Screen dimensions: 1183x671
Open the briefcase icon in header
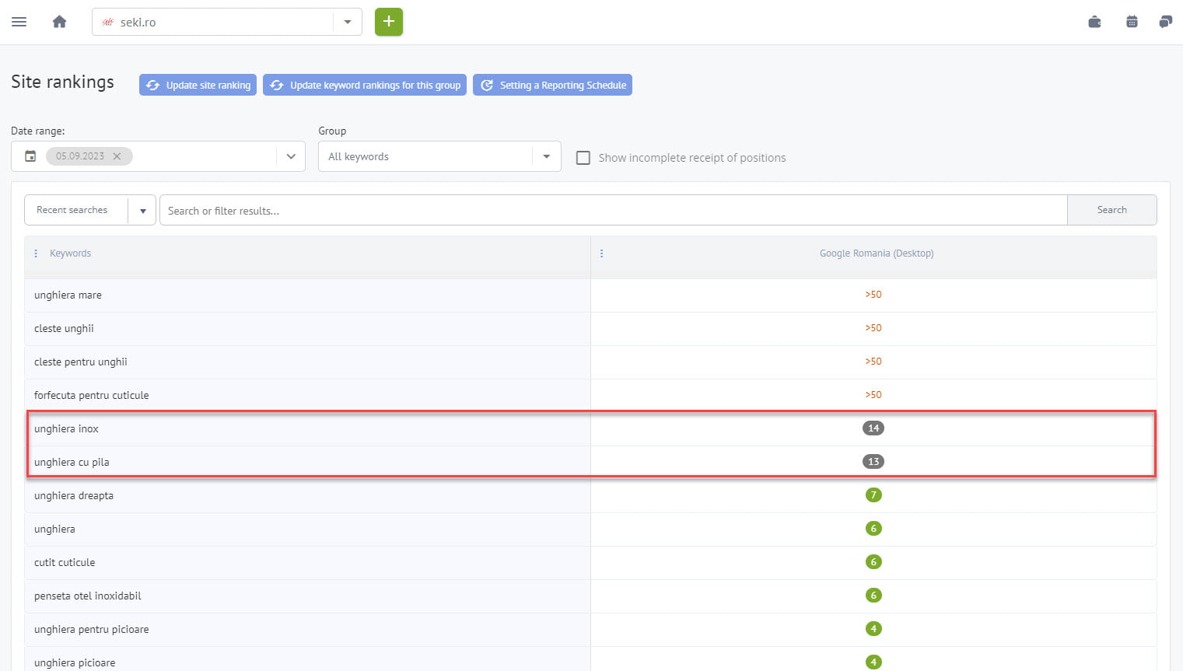(x=1094, y=22)
